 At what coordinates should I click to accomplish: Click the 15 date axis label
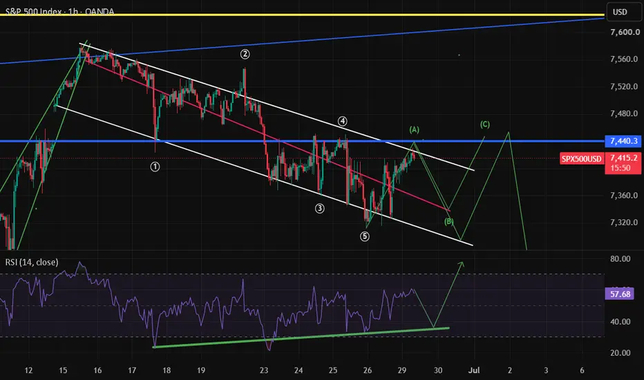tap(63, 370)
